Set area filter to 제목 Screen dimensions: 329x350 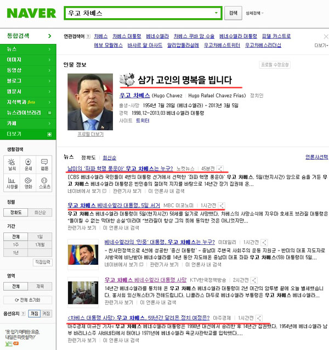(40, 286)
